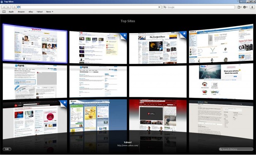This screenshot has height=155, width=256.
Task: Click the Google search box
Action: tap(199, 7)
